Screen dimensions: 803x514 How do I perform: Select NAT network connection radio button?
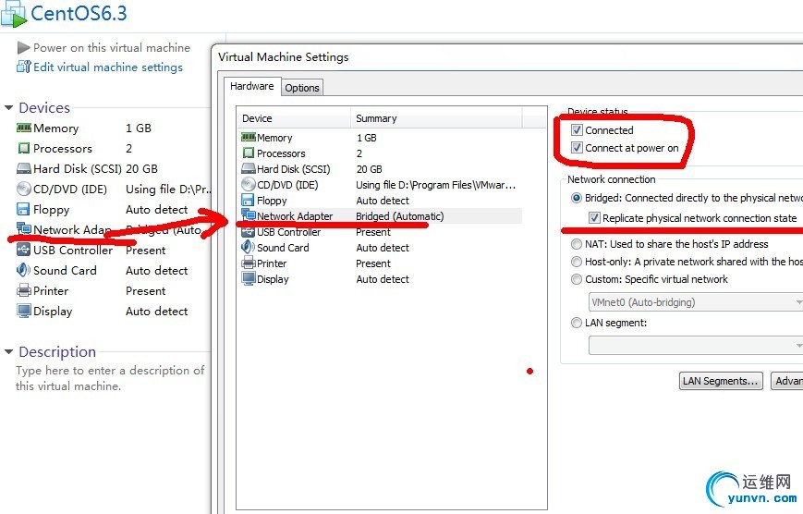(x=577, y=244)
